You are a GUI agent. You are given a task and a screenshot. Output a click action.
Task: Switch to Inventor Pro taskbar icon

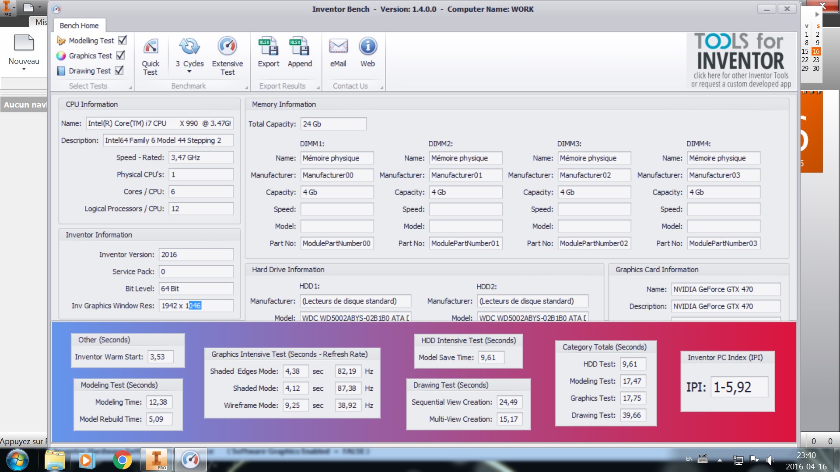pyautogui.click(x=157, y=460)
